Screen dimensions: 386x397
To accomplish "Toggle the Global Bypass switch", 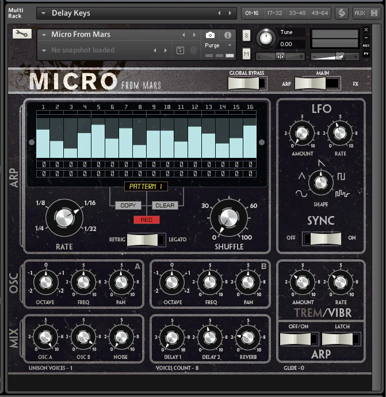I will coord(247,84).
